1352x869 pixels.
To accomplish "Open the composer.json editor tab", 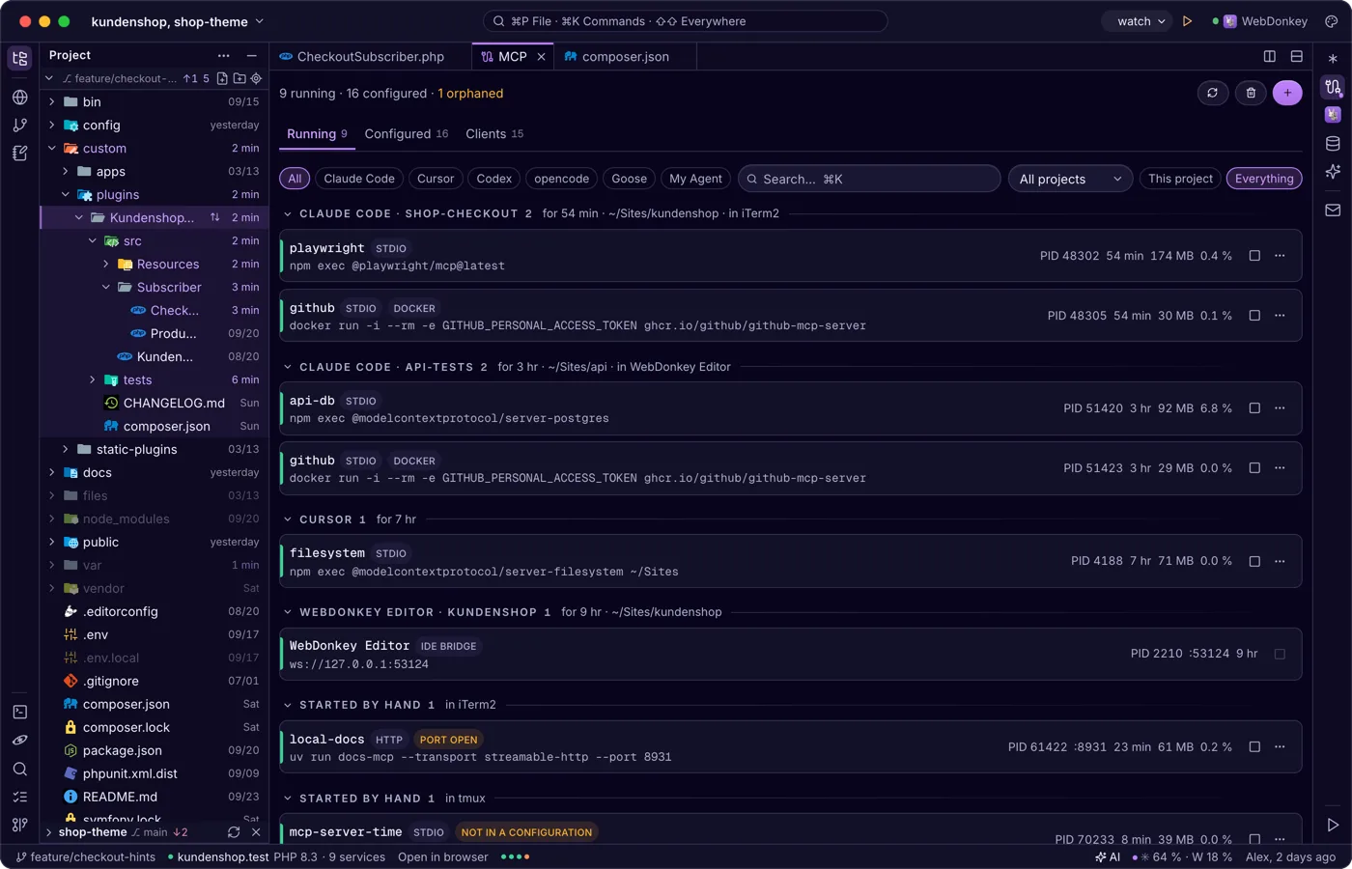I will click(625, 57).
